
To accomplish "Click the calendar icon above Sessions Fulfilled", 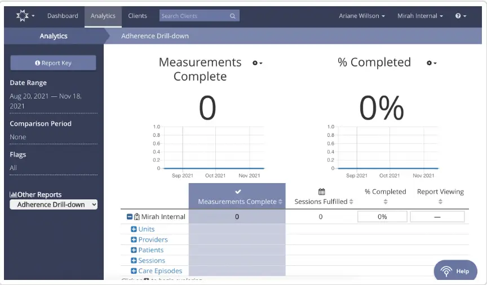I will point(321,192).
